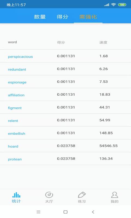
Task: Open the 练习 practice pencil icon
Action: coord(82,195)
